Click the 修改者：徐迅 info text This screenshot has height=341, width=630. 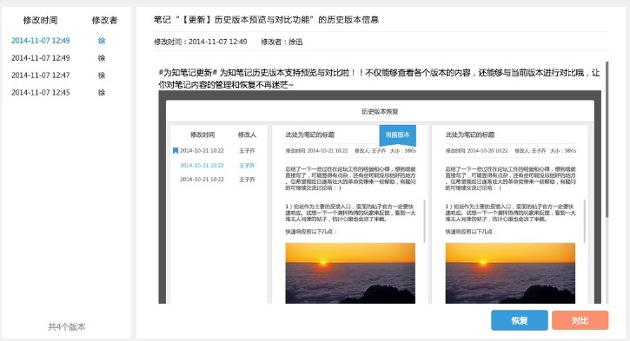[282, 42]
